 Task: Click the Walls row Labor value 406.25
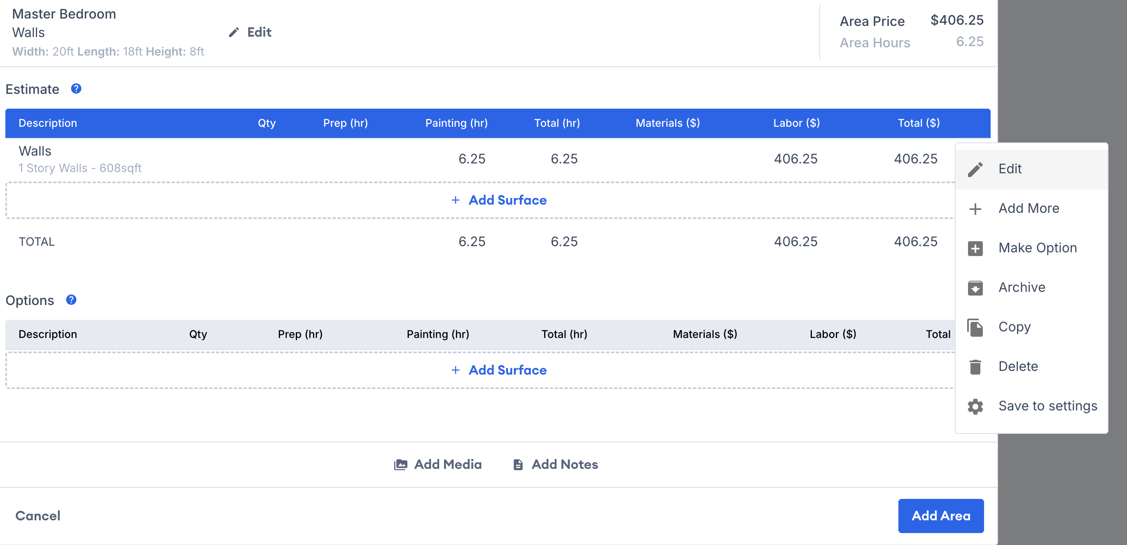(x=795, y=159)
